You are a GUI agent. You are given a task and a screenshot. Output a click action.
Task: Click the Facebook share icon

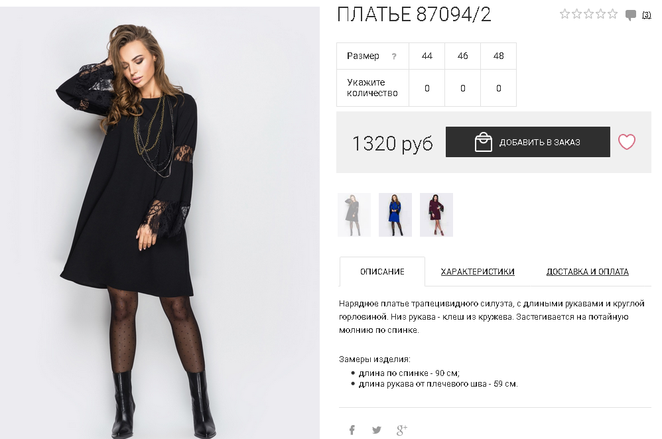[x=352, y=430]
